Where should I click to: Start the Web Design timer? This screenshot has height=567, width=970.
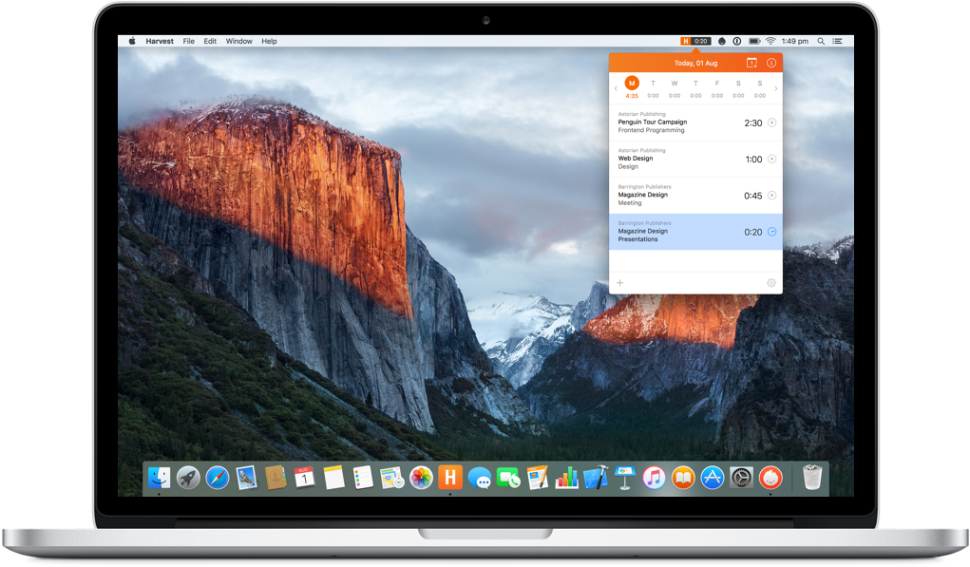(771, 159)
